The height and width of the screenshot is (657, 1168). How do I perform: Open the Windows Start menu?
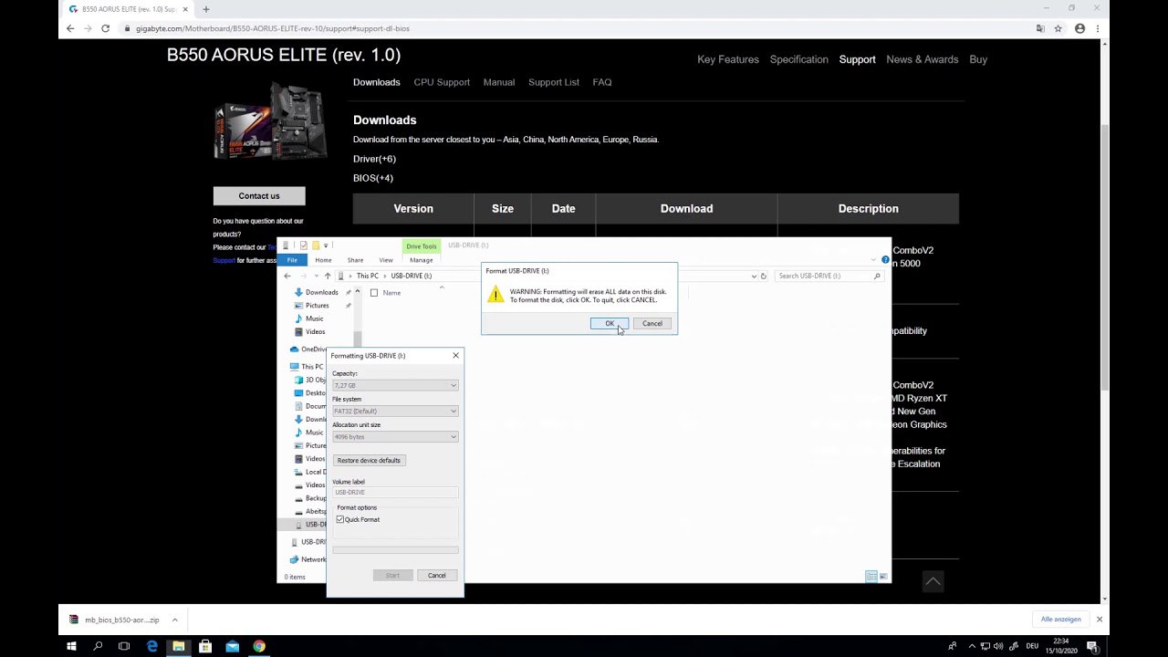pyautogui.click(x=71, y=646)
